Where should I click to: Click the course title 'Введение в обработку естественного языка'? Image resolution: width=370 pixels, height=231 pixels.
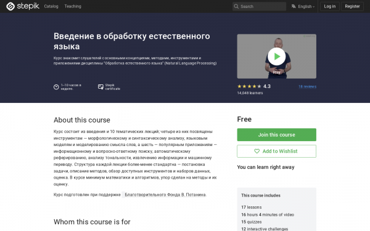coord(132,41)
